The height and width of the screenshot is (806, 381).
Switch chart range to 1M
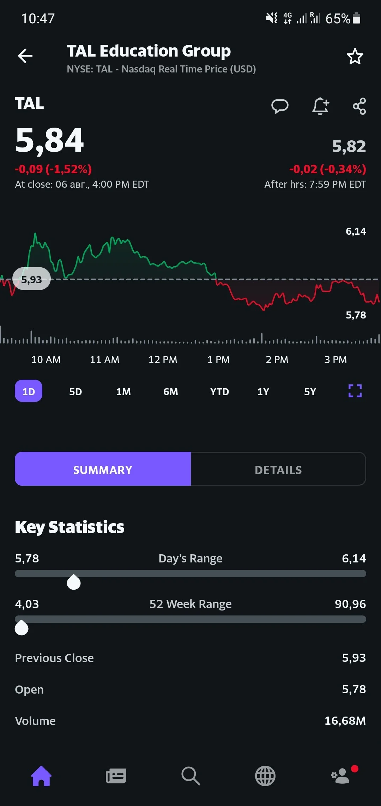[x=123, y=392]
